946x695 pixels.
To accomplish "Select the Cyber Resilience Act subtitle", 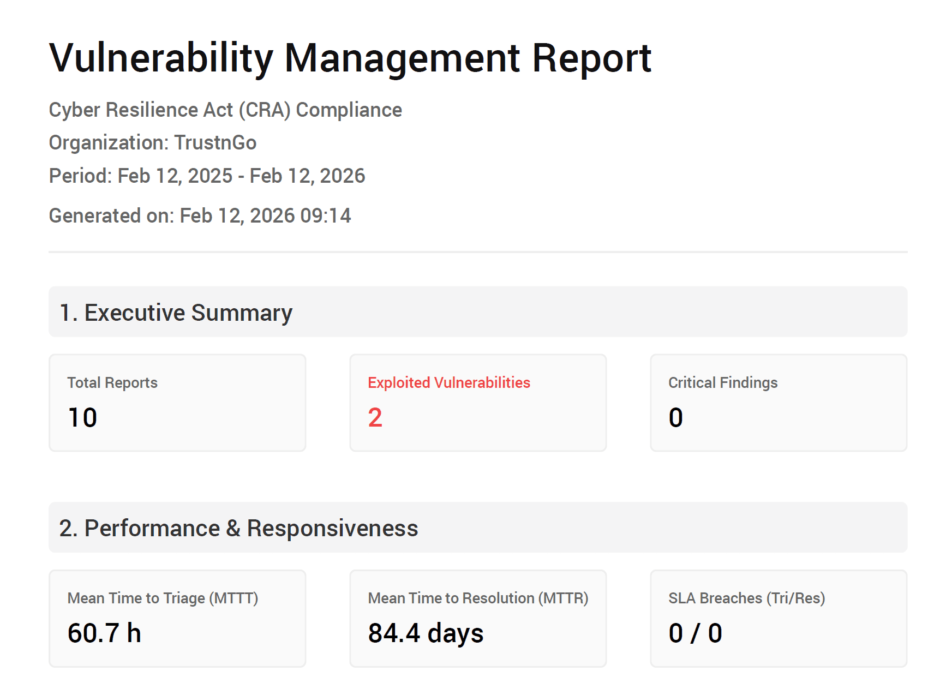I will tap(225, 110).
